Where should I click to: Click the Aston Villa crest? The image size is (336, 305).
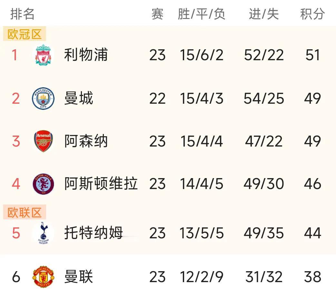point(43,184)
